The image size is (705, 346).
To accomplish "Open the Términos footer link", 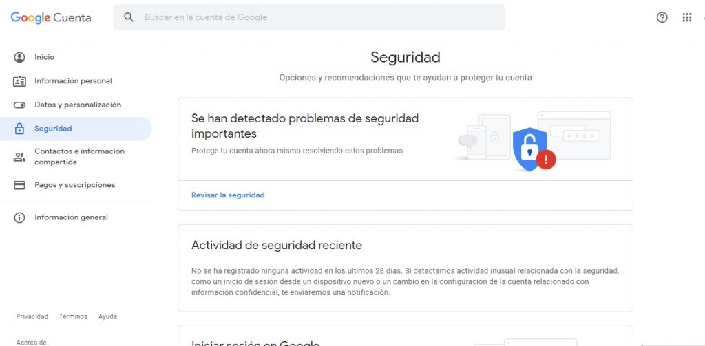I will (73, 317).
